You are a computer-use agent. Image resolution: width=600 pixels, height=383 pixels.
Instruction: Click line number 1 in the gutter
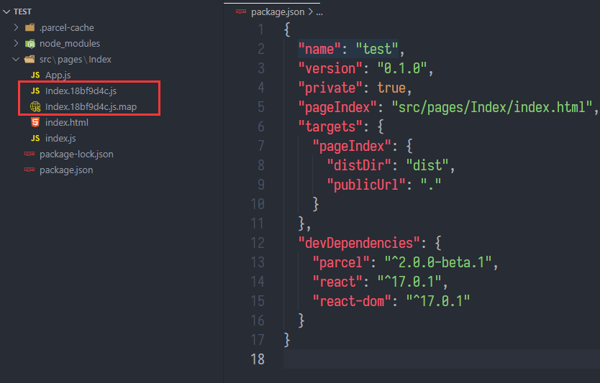tap(261, 29)
